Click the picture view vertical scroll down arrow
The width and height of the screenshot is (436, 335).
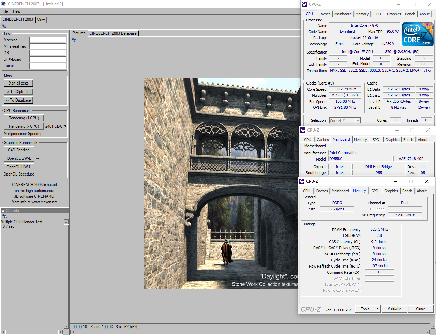pyautogui.click(x=433, y=326)
